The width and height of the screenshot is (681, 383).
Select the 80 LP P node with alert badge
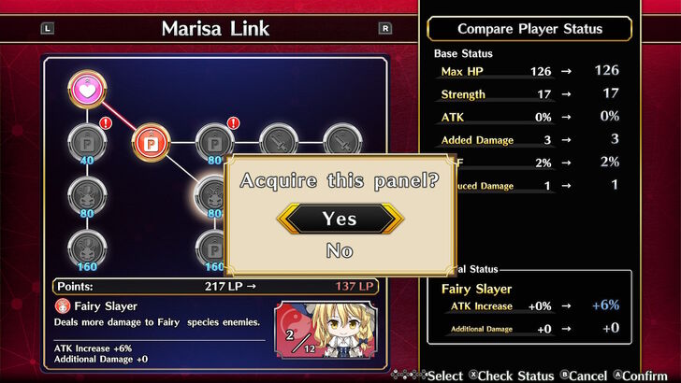(214, 144)
